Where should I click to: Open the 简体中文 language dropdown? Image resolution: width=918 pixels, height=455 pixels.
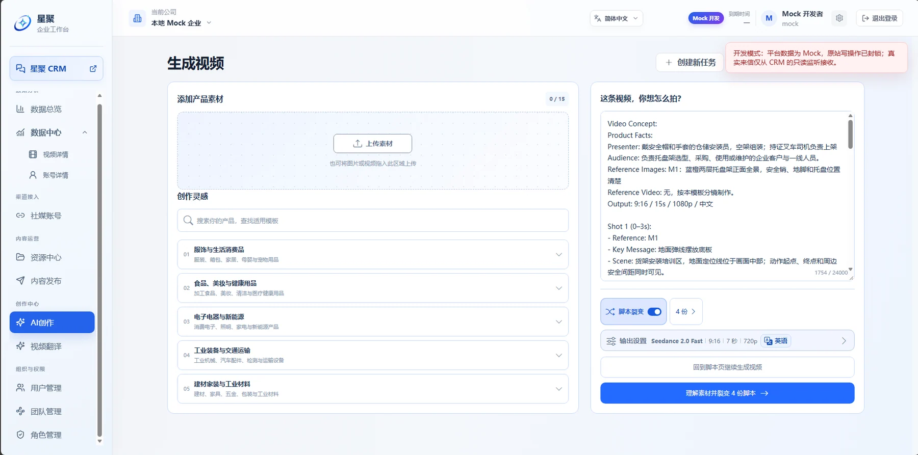[616, 18]
